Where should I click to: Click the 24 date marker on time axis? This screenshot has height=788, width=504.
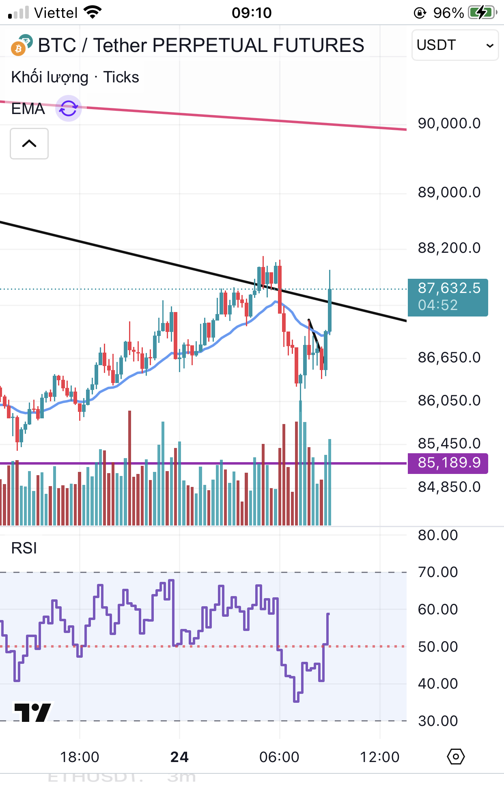click(x=179, y=757)
